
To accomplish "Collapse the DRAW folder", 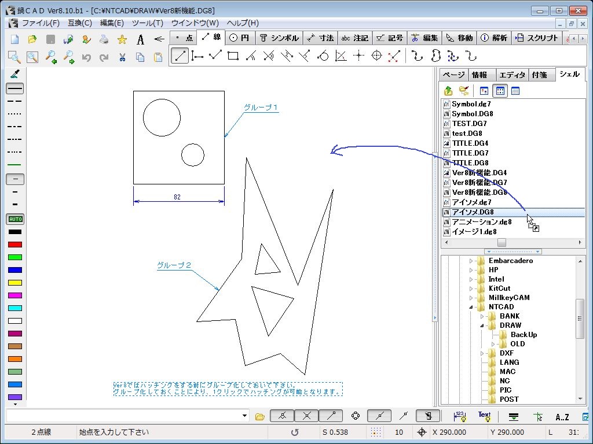I will tap(482, 325).
